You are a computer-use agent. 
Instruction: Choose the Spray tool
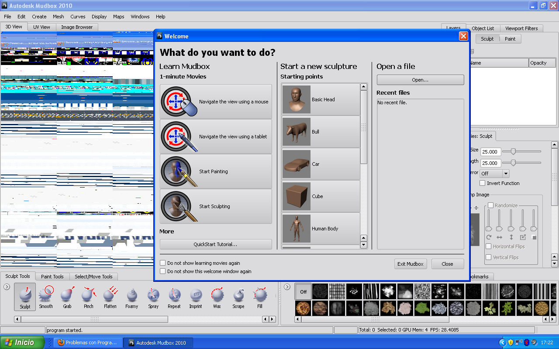coord(153,297)
